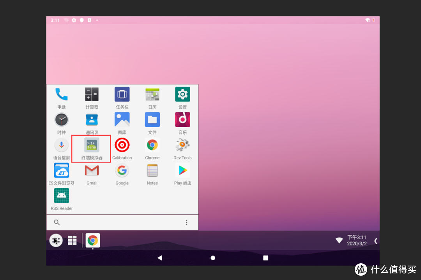Launch 终端模拟器 terminal emulator
Screen dimensions: 421x280
click(x=92, y=149)
